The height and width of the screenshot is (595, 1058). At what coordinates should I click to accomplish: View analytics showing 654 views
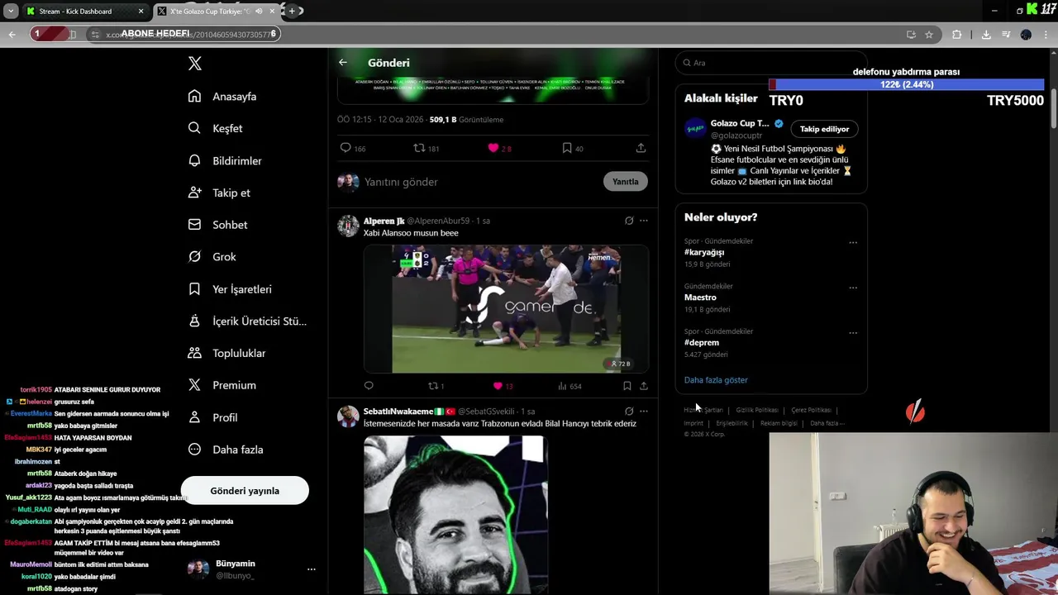coord(570,386)
